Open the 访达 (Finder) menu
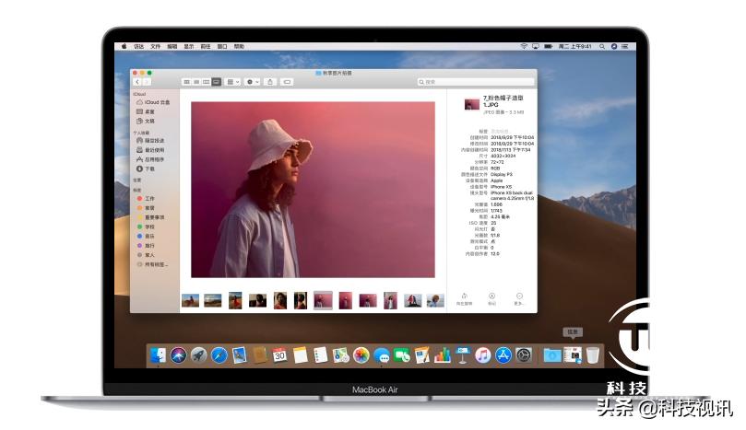The image size is (746, 430). [x=139, y=47]
